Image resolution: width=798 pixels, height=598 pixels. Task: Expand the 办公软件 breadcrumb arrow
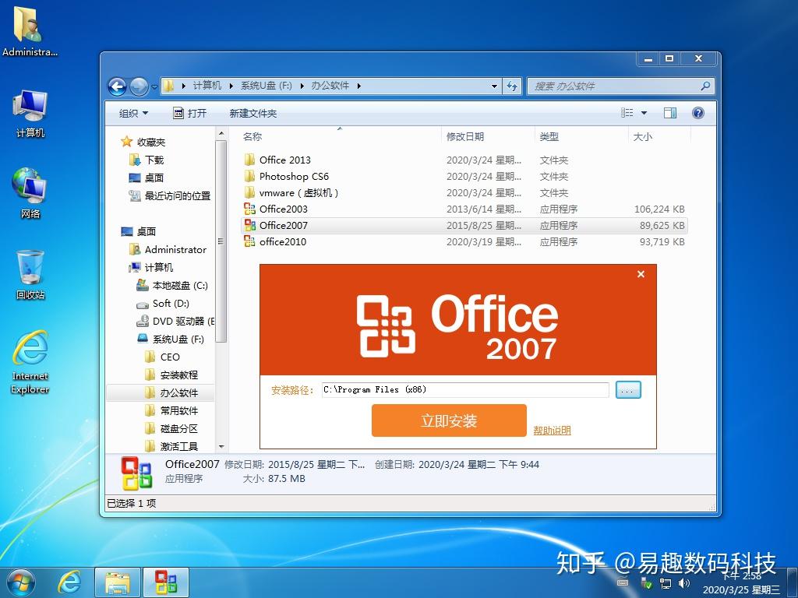(x=358, y=86)
